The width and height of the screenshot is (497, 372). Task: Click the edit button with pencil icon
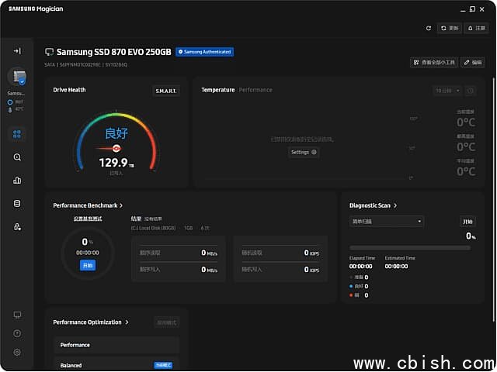(473, 62)
